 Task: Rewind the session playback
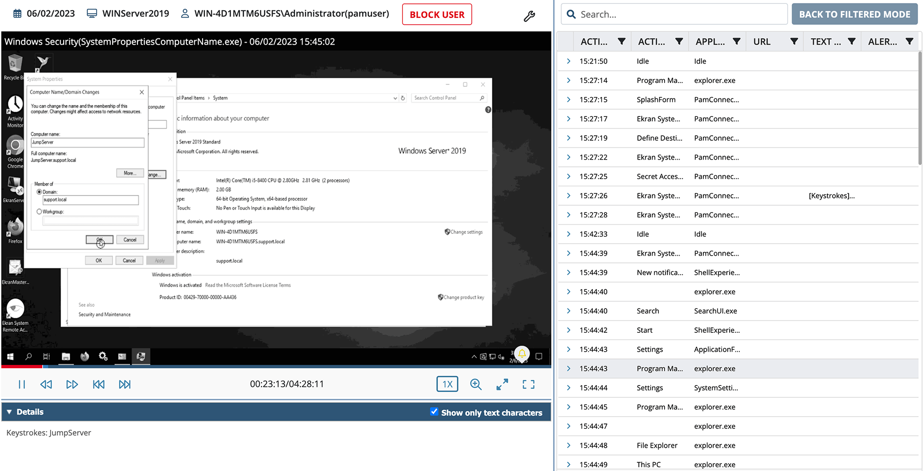tap(46, 384)
